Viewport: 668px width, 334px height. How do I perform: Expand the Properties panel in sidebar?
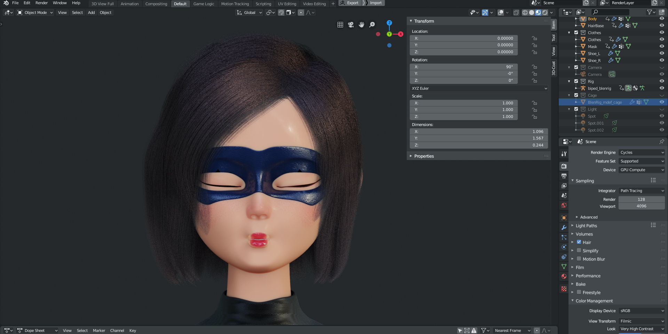[x=424, y=156]
